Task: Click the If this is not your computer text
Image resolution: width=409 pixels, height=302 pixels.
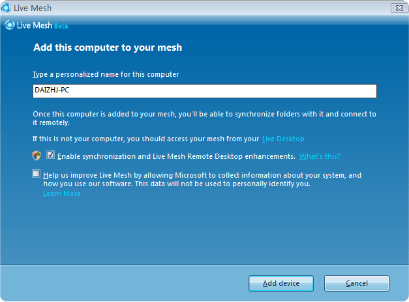Action: click(x=146, y=139)
